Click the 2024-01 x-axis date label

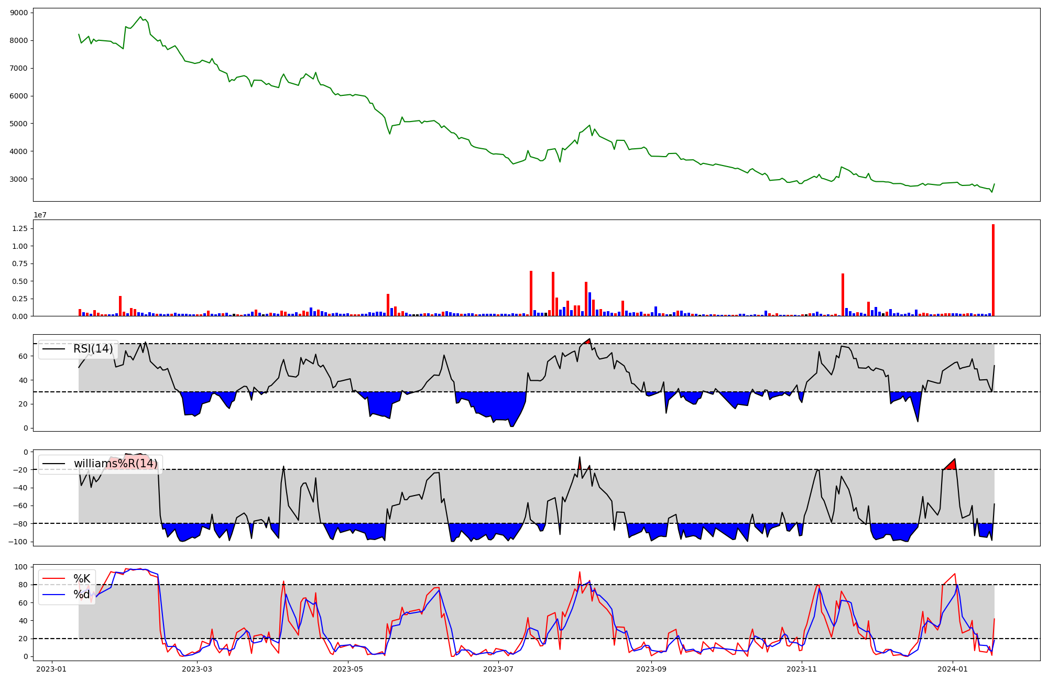[x=952, y=669]
